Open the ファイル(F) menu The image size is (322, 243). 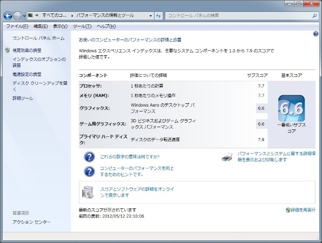tap(17, 27)
